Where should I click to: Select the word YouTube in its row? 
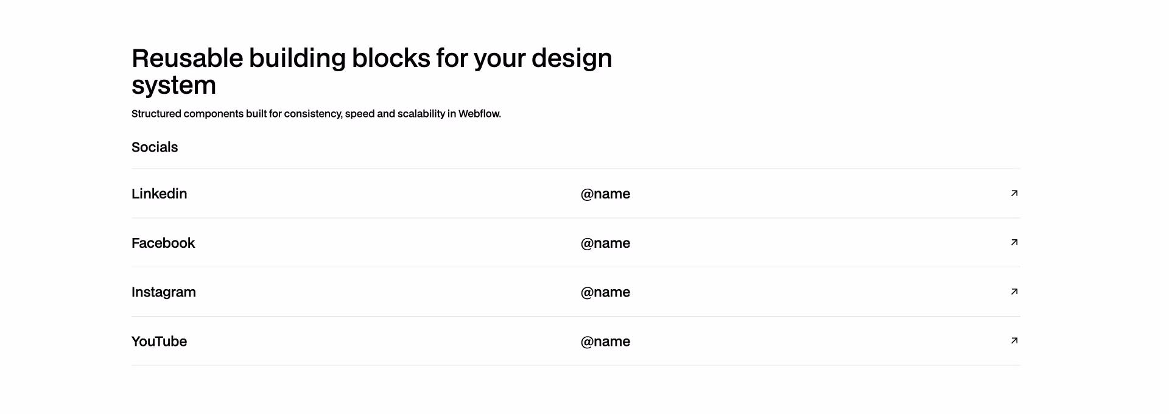[159, 342]
